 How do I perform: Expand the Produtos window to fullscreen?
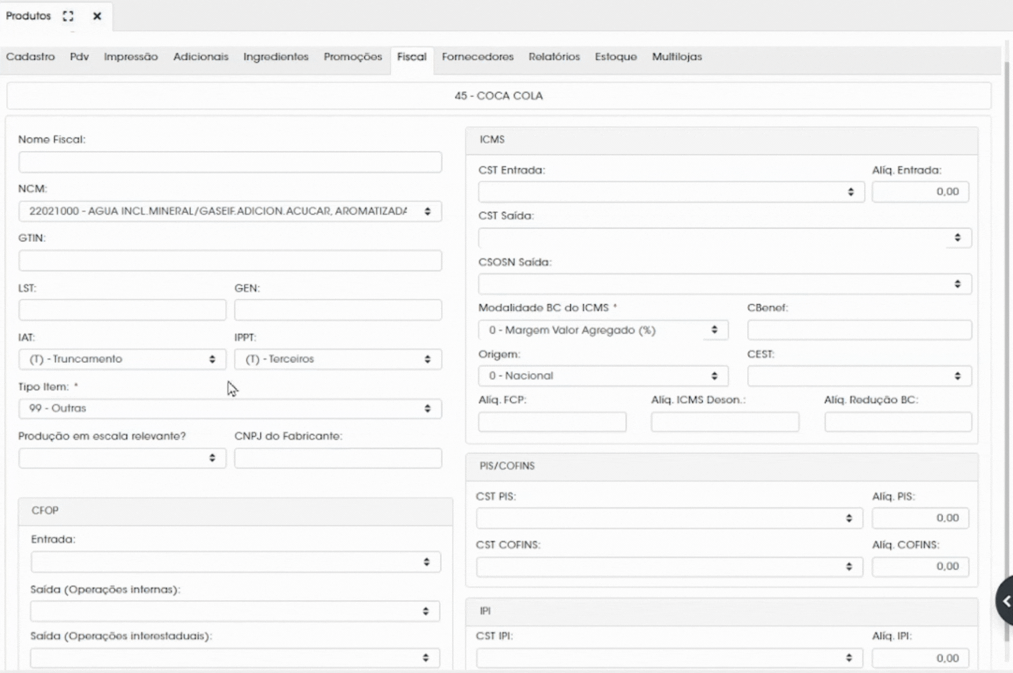click(68, 16)
